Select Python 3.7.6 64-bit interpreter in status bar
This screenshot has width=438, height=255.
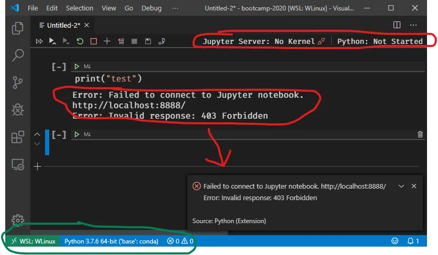[111, 241]
